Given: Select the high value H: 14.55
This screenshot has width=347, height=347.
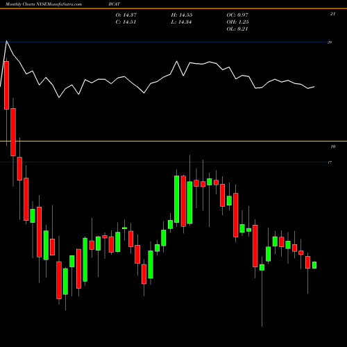Looking at the screenshot, I should (x=182, y=15).
